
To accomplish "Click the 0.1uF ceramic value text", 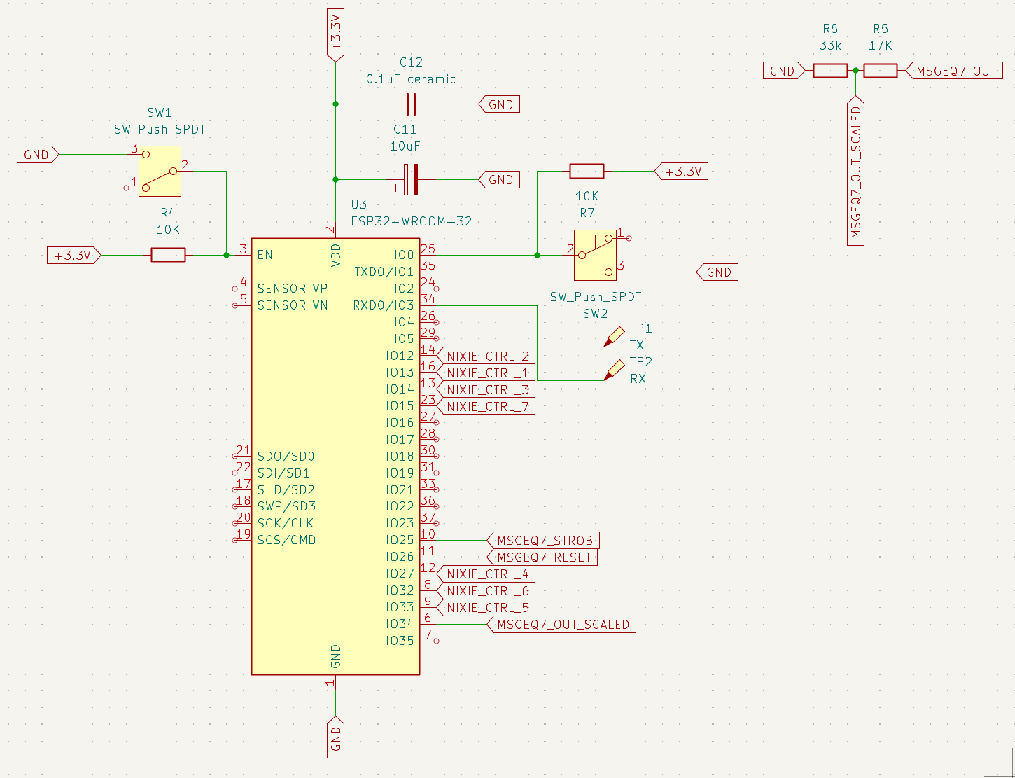I will tap(411, 79).
